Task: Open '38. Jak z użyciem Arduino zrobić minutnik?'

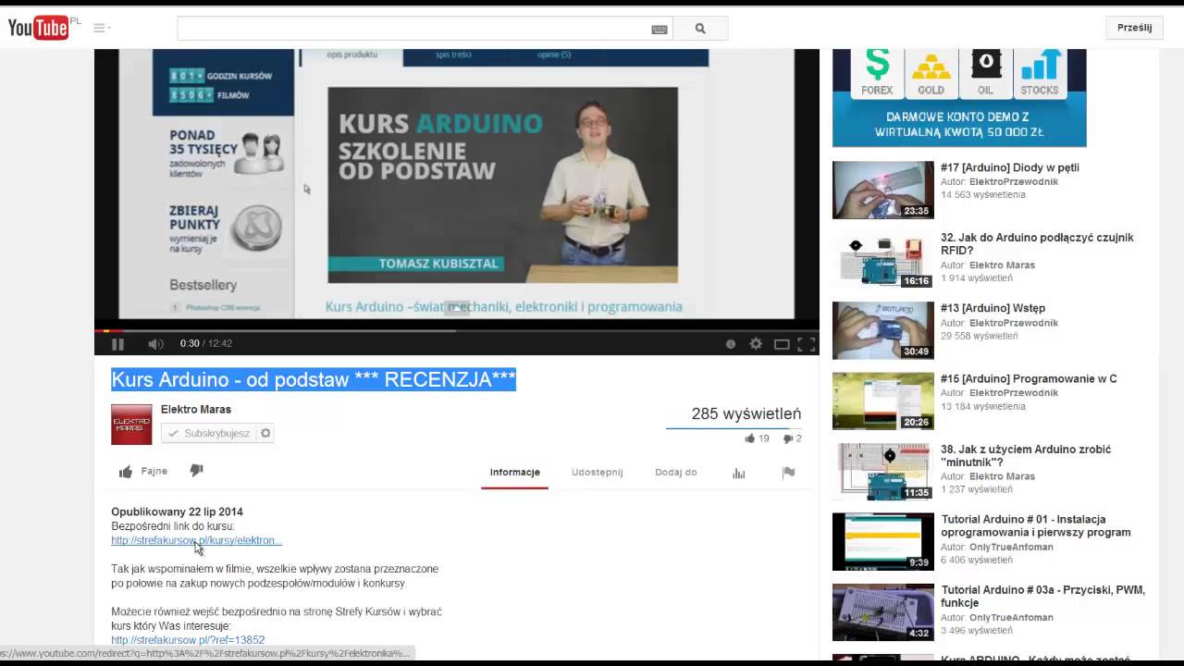Action: pyautogui.click(x=1026, y=455)
